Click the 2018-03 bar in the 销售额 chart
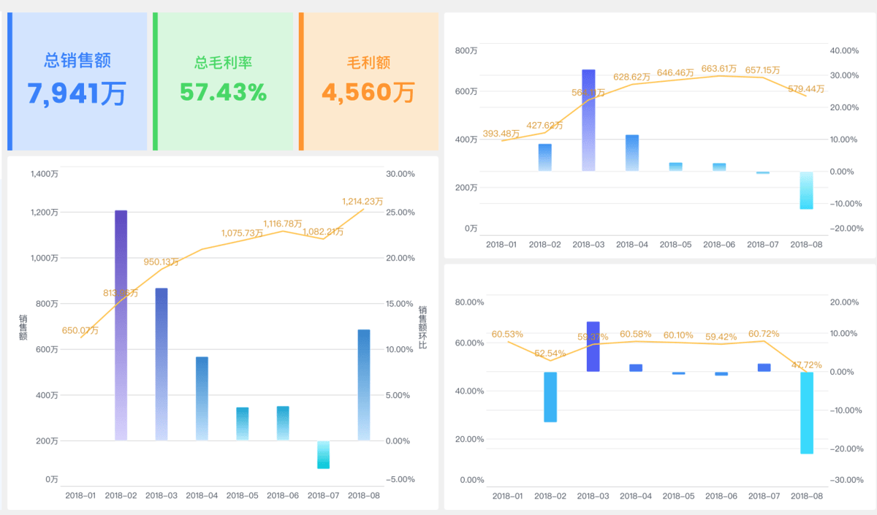The image size is (877, 515). (x=162, y=365)
